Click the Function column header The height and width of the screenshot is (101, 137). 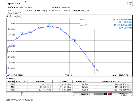coord(81,82)
